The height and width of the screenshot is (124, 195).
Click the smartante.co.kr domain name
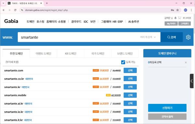(x=14, y=79)
